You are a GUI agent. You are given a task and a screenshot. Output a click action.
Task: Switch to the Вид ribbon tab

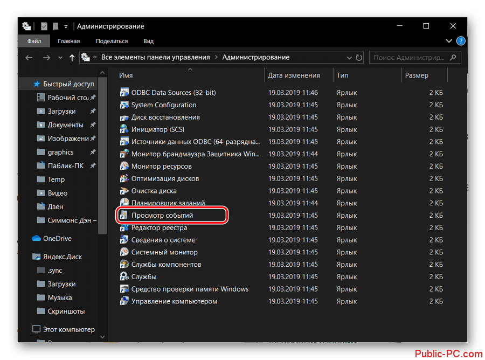[x=149, y=41]
